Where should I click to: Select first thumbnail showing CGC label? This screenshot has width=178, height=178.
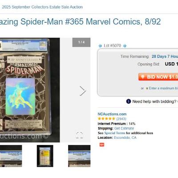tap(11, 156)
